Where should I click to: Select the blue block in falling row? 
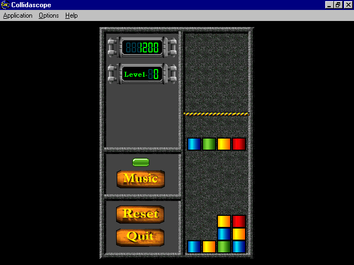point(194,144)
